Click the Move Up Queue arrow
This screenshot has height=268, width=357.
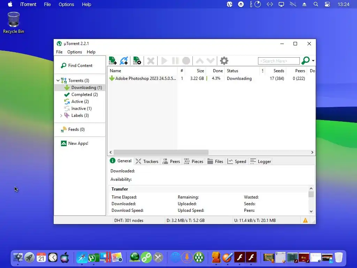pos(200,61)
